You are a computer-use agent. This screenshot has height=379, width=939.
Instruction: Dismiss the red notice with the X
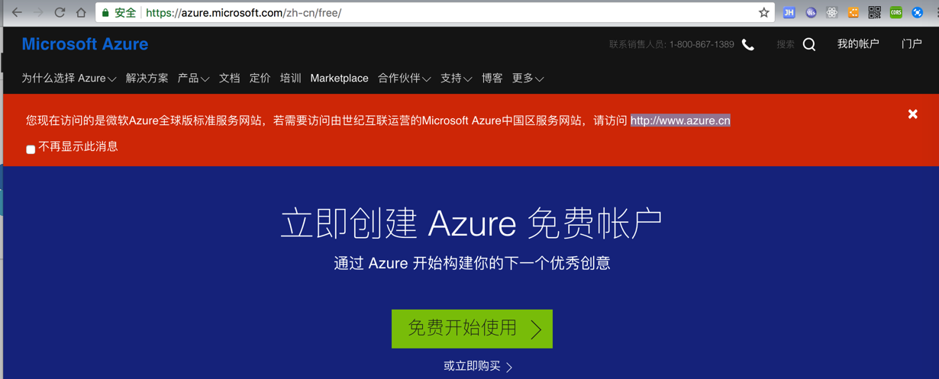(x=912, y=114)
